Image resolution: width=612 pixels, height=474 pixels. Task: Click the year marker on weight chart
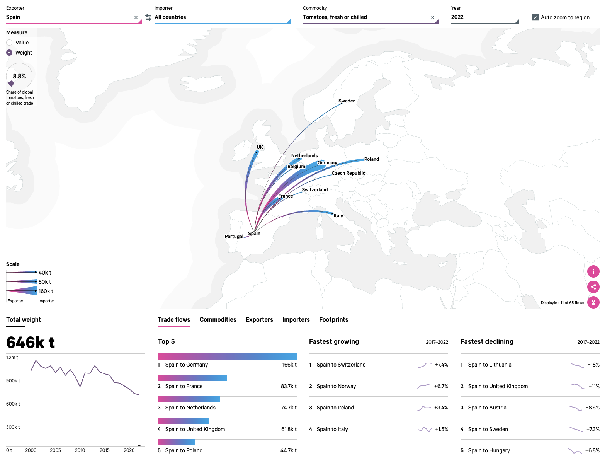(139, 445)
